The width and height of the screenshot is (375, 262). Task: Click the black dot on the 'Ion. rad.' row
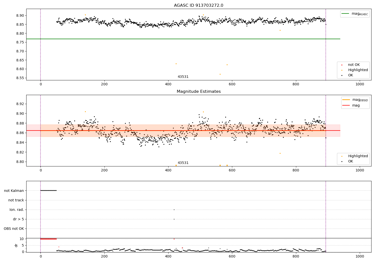click(x=174, y=210)
